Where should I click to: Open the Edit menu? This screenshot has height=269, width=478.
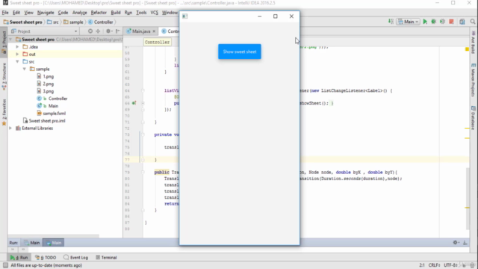[x=16, y=13]
